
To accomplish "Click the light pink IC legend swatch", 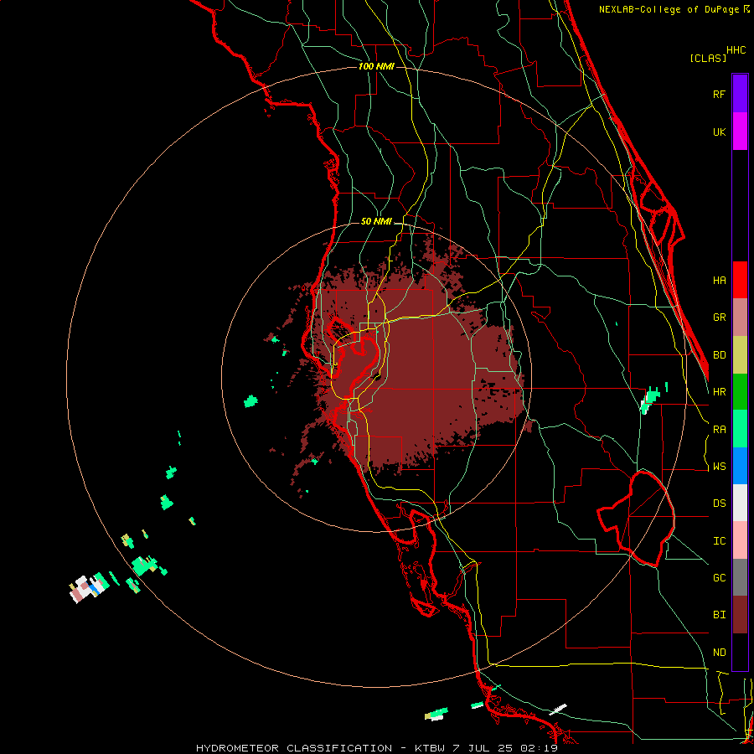I will (740, 540).
